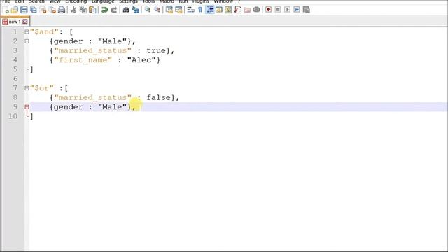
Task: Click the Open file folder icon
Action: pos(15,10)
